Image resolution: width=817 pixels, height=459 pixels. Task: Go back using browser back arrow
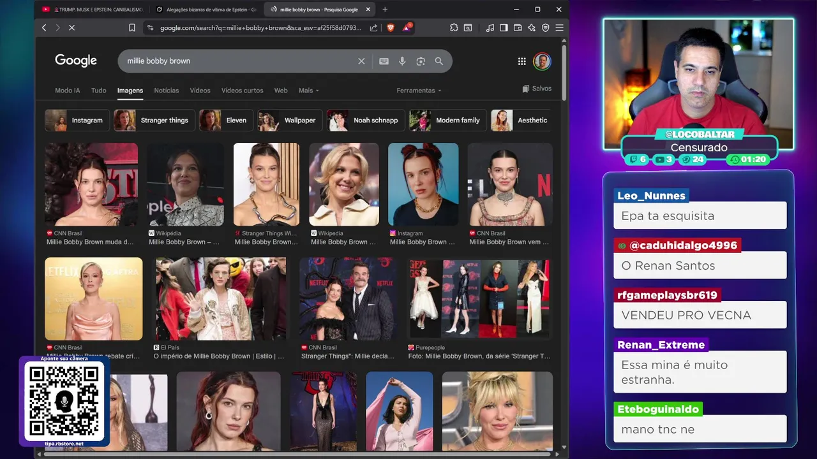point(44,28)
